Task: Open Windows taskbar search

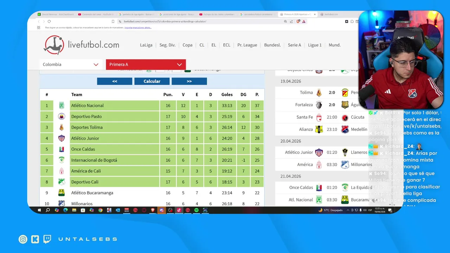Action: (48, 210)
